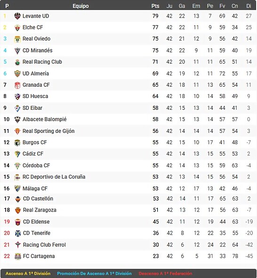Sort table by Equipo column header
The height and width of the screenshot is (278, 257).
pyautogui.click(x=80, y=6)
